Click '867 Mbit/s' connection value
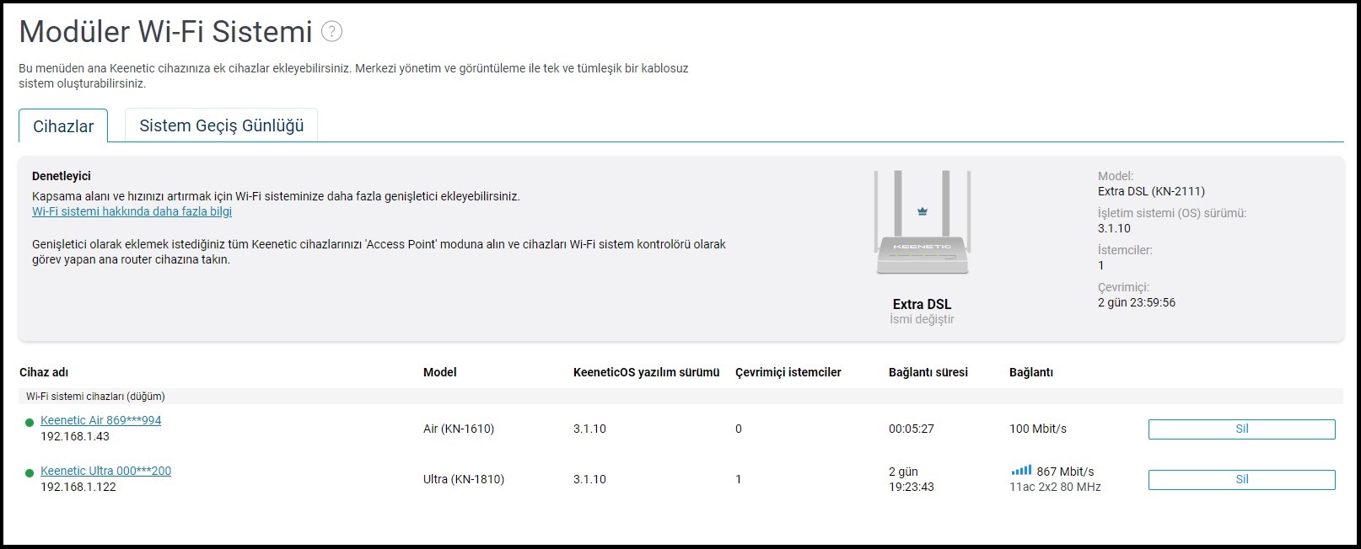This screenshot has height=549, width=1361. click(1065, 472)
